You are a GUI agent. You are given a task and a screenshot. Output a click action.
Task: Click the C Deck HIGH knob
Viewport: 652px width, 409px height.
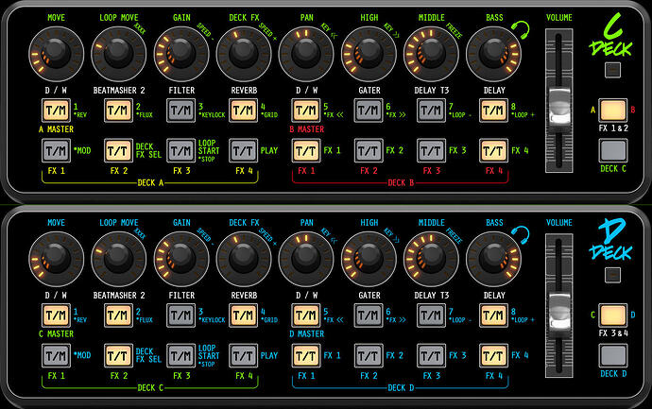(369, 54)
